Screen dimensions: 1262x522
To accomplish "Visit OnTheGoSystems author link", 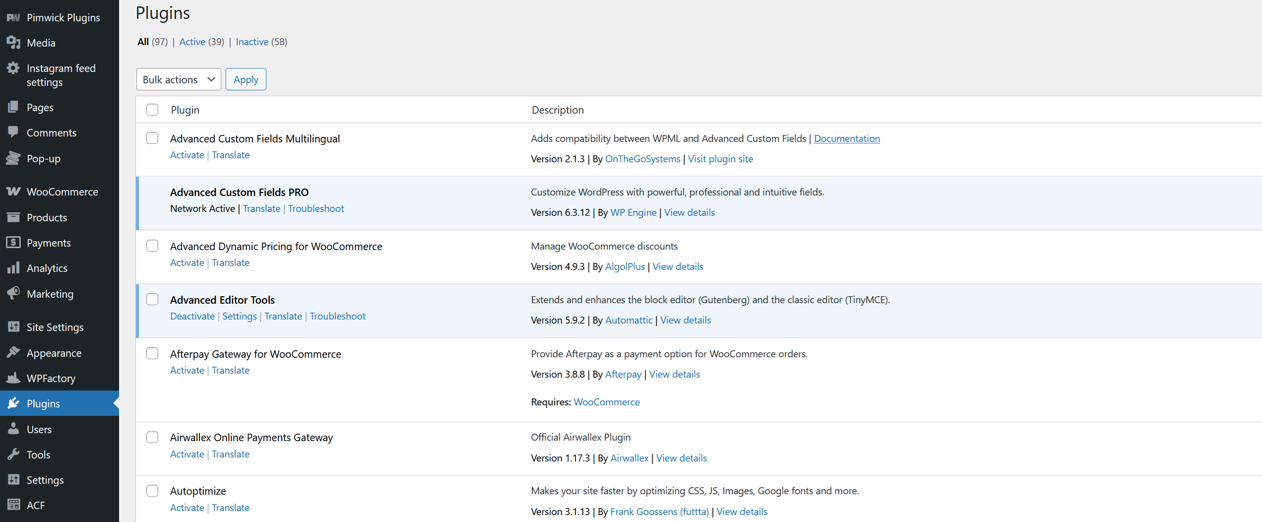I will [x=642, y=159].
